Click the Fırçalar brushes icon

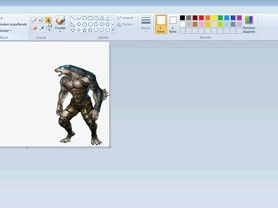(x=60, y=20)
